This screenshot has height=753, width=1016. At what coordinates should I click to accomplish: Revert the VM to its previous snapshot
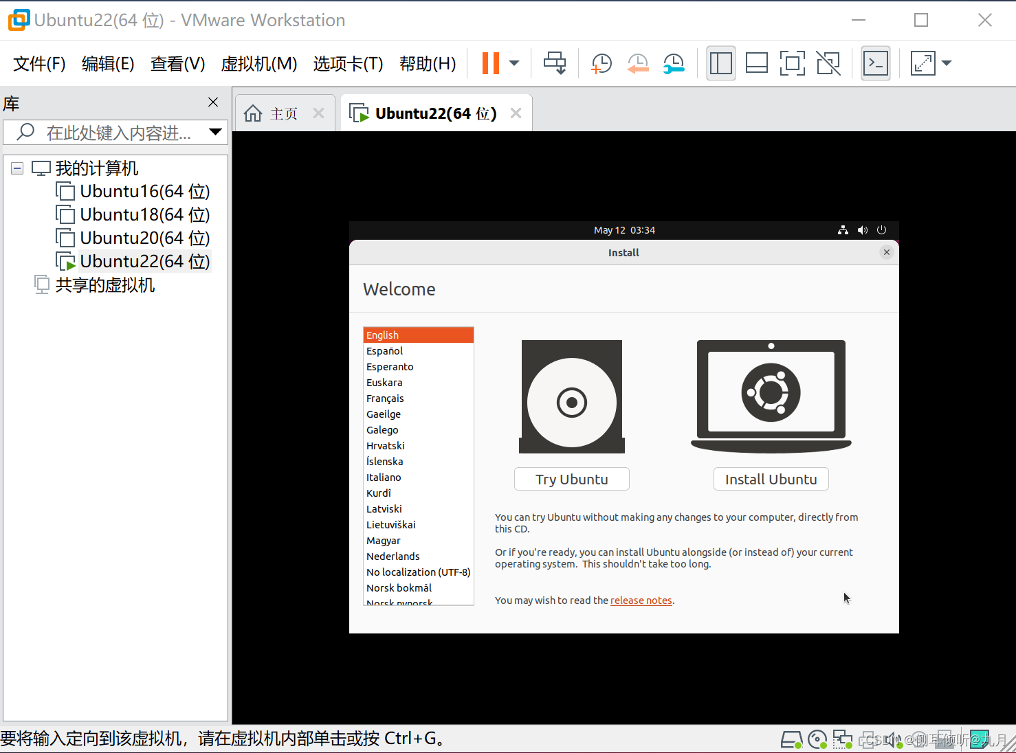[x=638, y=63]
